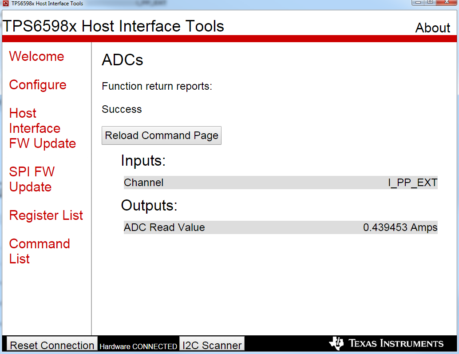This screenshot has width=459, height=354.
Task: Click the TPS6598x app icon in title bar
Action: tap(6, 3)
